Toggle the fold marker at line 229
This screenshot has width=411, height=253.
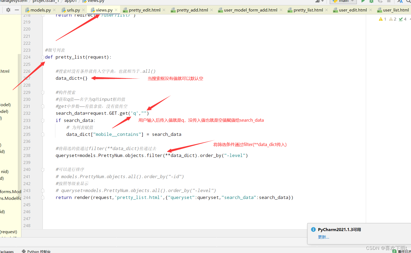coord(43,93)
